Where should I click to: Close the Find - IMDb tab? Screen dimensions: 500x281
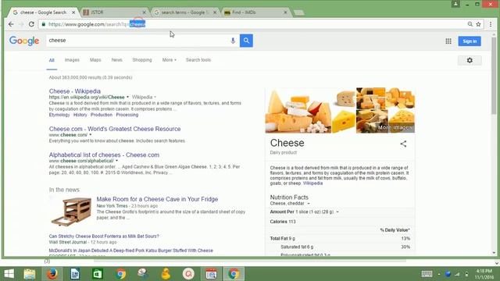285,12
